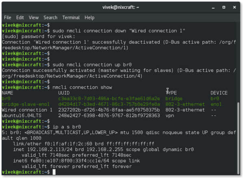Open the View menu
The height and width of the screenshot is (178, 243).
tap(34, 17)
